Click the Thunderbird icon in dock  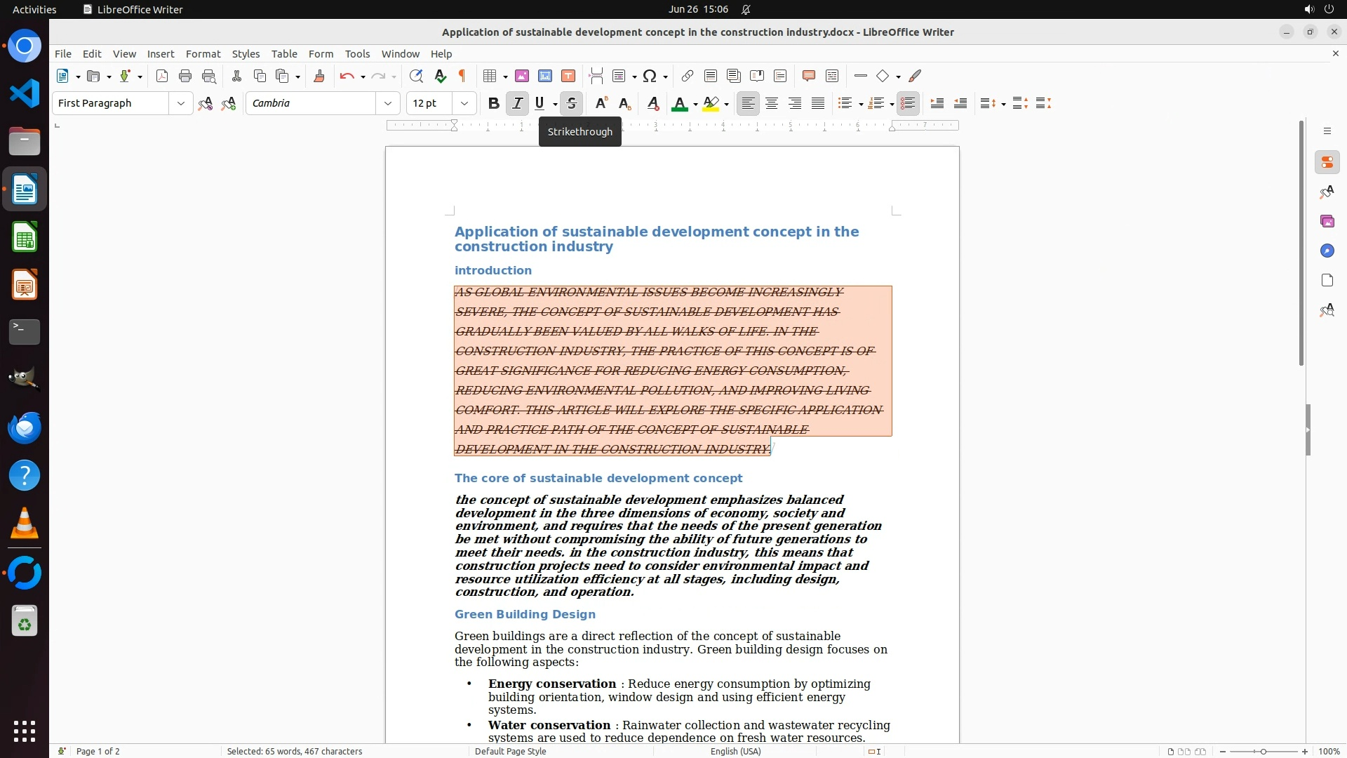[25, 427]
